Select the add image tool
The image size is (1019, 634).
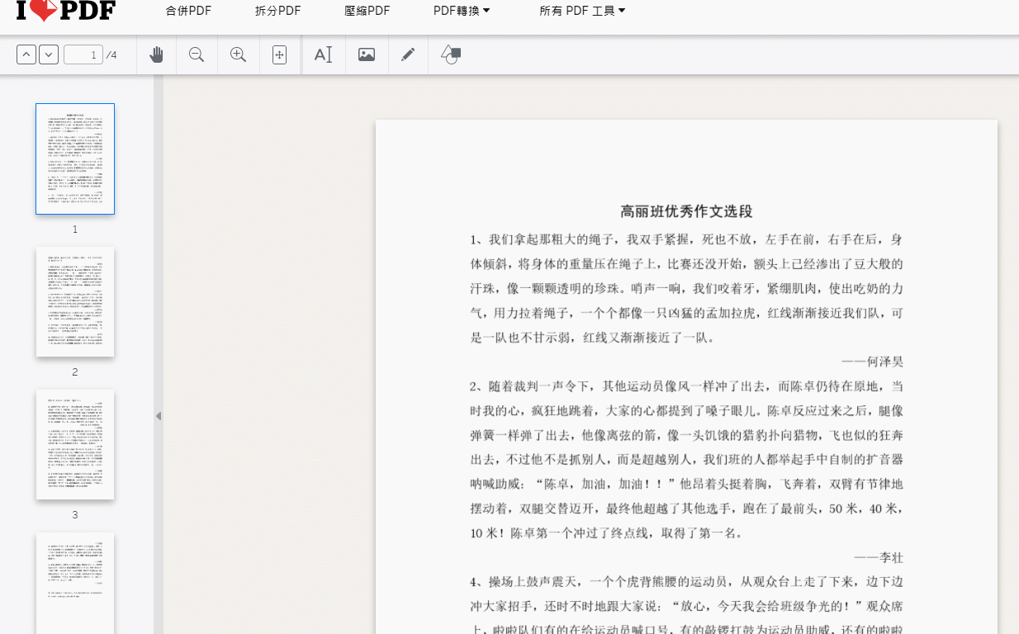367,54
